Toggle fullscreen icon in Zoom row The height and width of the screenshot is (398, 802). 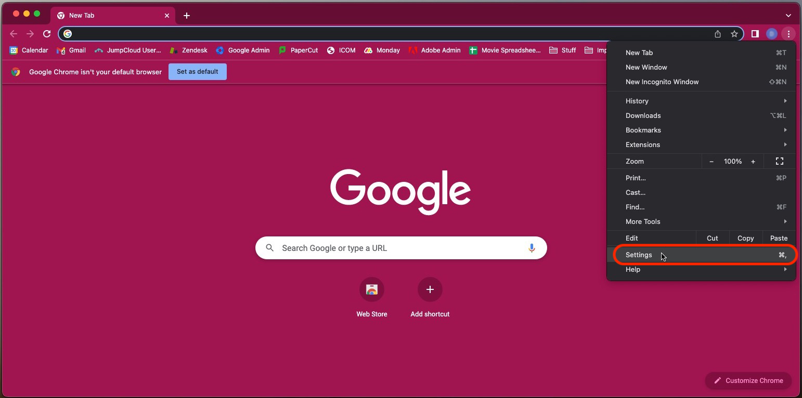coord(779,162)
